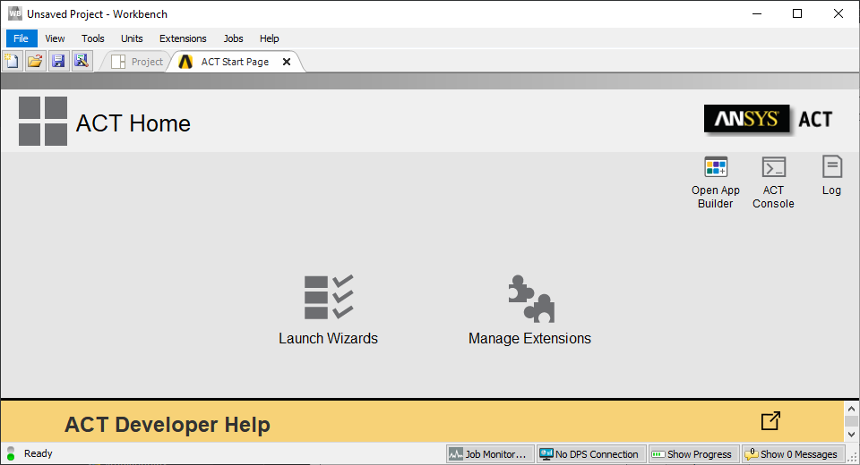Click the scrollbar up arrow
This screenshot has width=860, height=465.
click(x=851, y=409)
